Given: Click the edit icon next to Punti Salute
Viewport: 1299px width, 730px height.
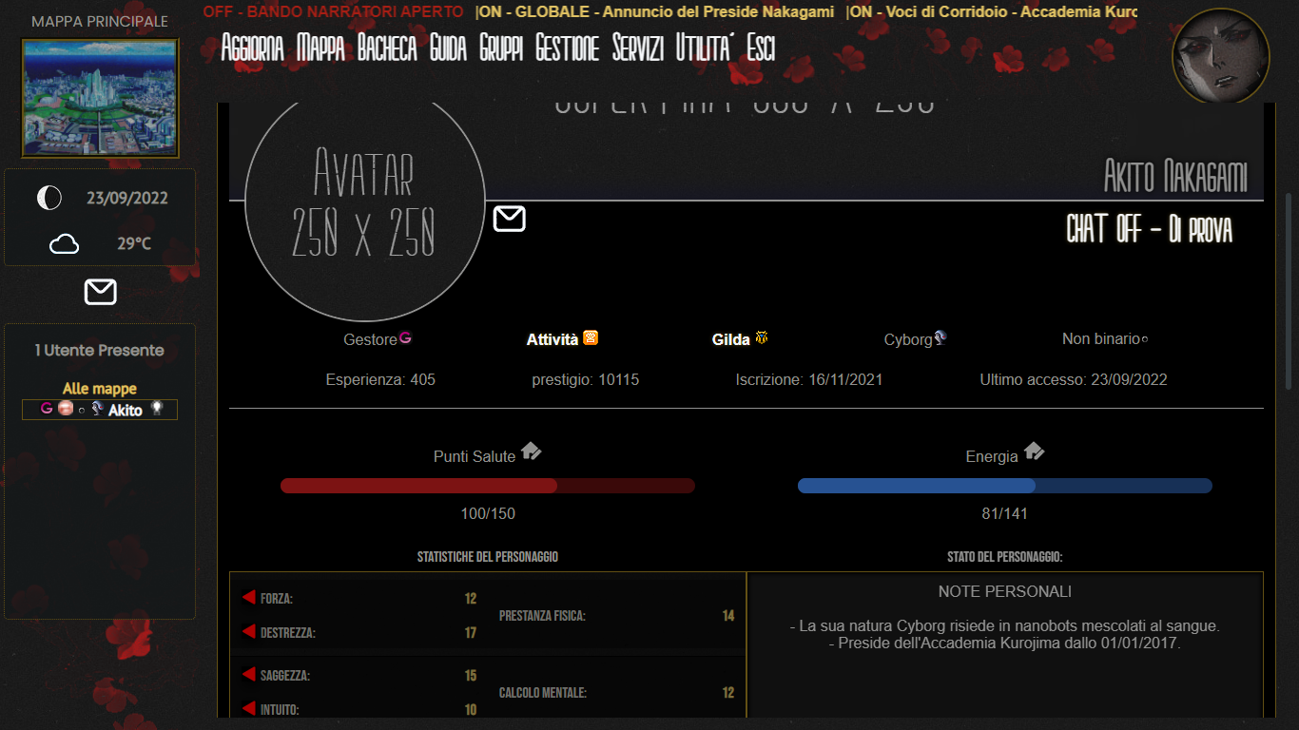Looking at the screenshot, I should pos(531,451).
